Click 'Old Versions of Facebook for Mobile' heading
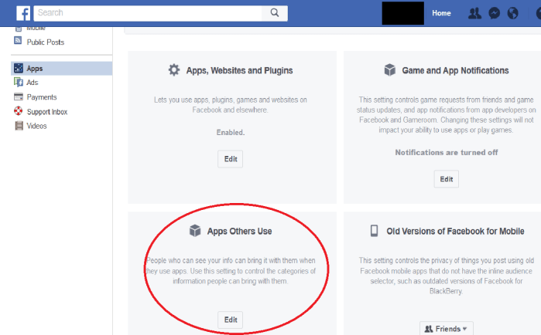541x335 pixels. click(x=455, y=231)
